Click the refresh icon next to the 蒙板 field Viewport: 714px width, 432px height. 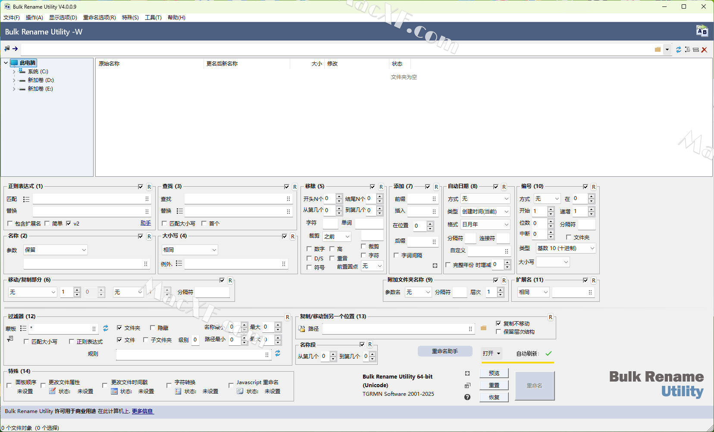(x=106, y=329)
